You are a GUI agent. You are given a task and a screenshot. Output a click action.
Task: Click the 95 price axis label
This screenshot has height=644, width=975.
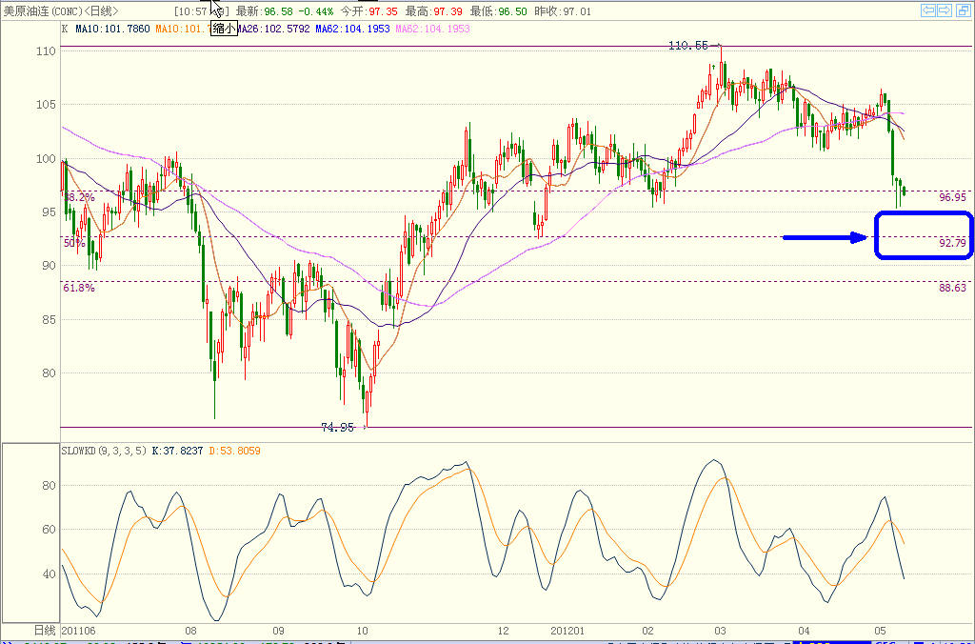[49, 212]
